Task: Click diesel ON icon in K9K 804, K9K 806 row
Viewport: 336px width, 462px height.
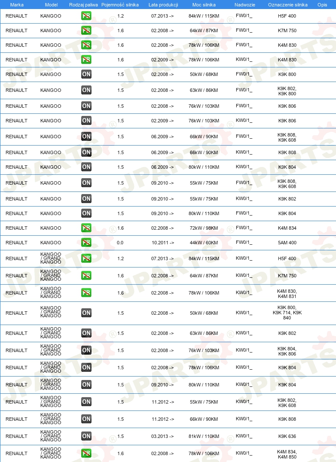Action: [x=86, y=350]
